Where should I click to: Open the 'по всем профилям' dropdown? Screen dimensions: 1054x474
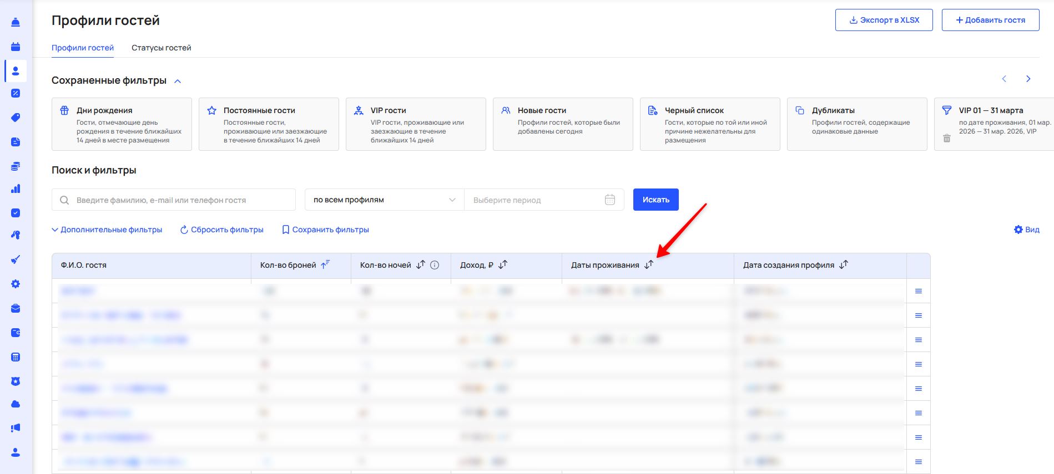tap(384, 200)
